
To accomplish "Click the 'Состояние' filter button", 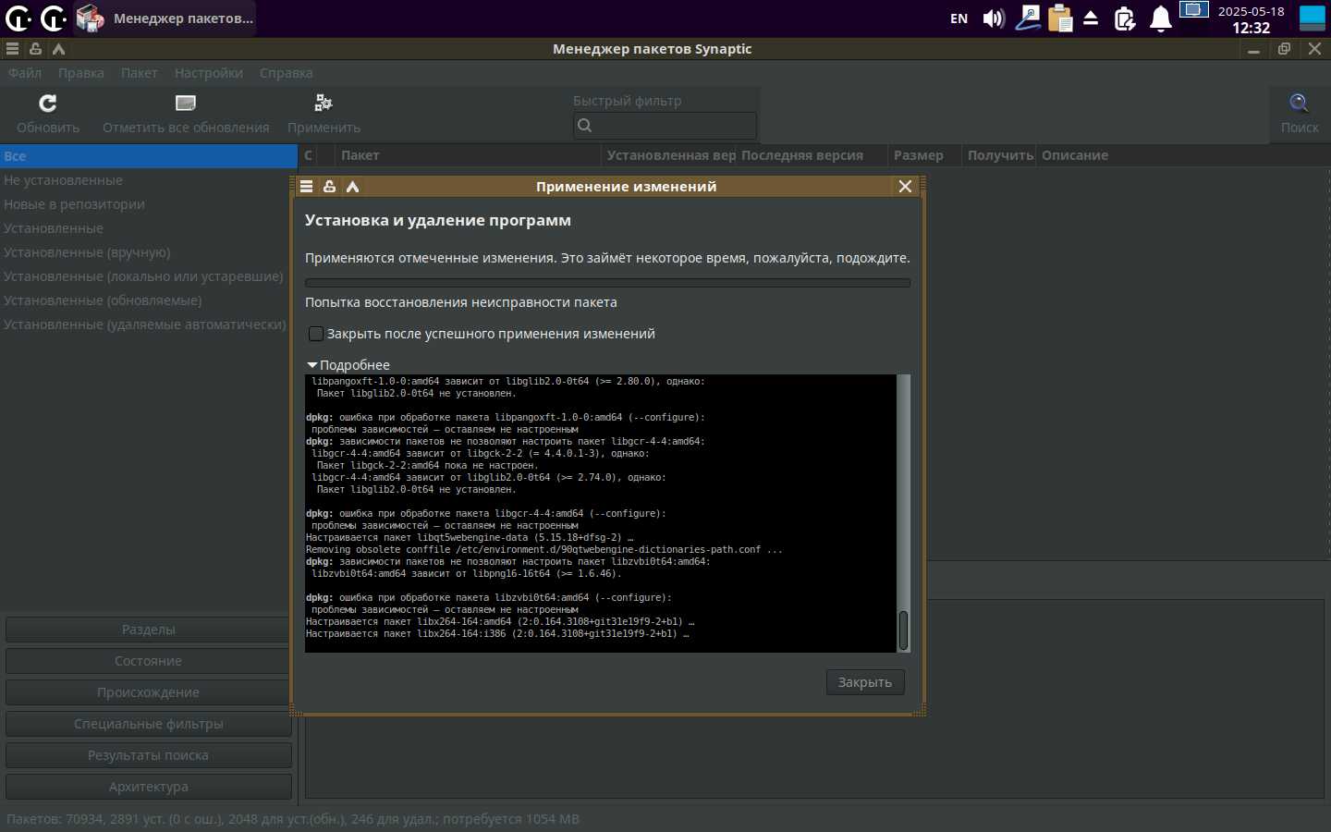I will click(x=148, y=661).
